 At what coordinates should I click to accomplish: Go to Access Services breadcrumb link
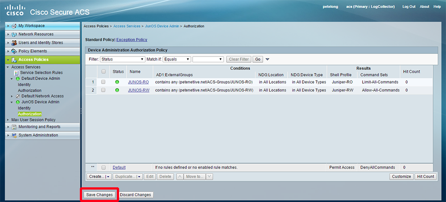pos(127,26)
